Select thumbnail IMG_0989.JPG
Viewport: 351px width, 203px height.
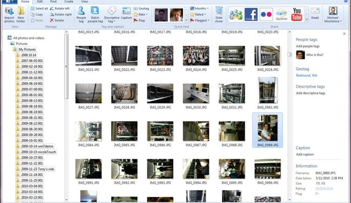(x=267, y=130)
